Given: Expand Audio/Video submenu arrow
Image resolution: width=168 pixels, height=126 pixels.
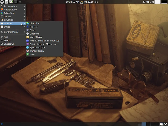Looking at the screenshot, I should pos(25,9).
